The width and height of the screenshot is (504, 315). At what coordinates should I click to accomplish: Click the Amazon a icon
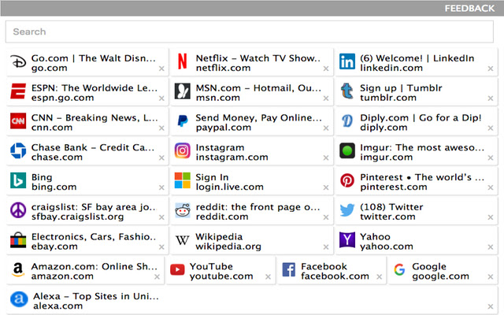click(x=18, y=269)
